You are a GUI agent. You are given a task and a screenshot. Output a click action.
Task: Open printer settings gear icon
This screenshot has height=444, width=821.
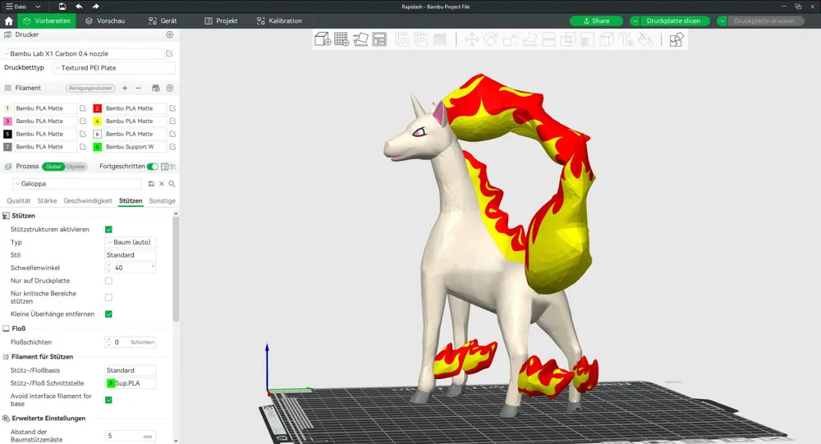170,34
